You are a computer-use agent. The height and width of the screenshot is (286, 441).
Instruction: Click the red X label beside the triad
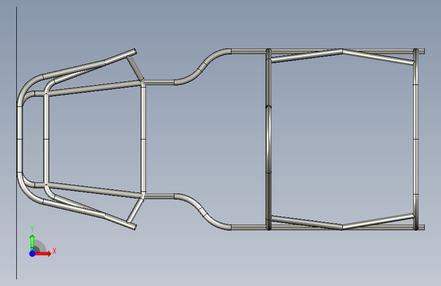pos(54,251)
